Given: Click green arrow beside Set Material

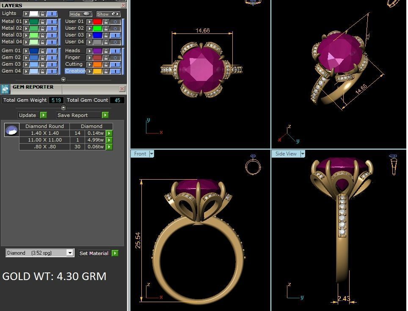Looking at the screenshot, I should [115, 253].
